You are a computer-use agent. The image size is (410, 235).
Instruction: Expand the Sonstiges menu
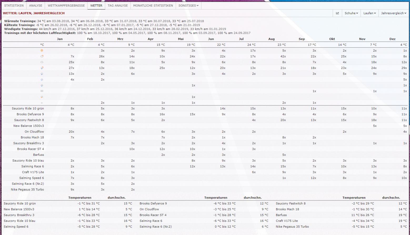pyautogui.click(x=188, y=6)
